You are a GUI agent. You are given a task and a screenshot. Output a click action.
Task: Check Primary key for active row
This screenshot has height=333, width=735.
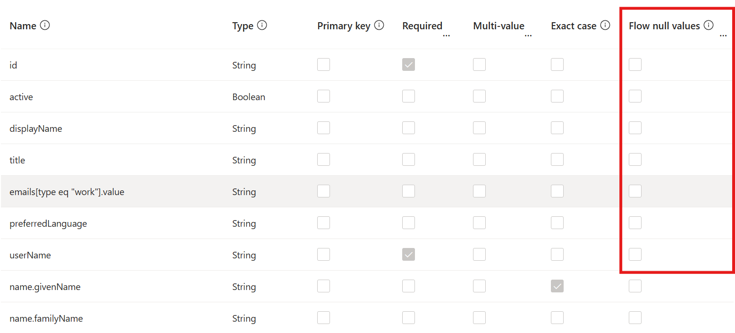pyautogui.click(x=323, y=96)
